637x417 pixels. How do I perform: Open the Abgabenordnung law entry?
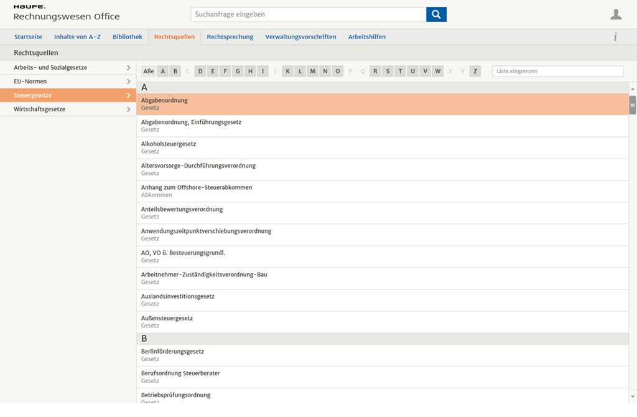tap(383, 104)
